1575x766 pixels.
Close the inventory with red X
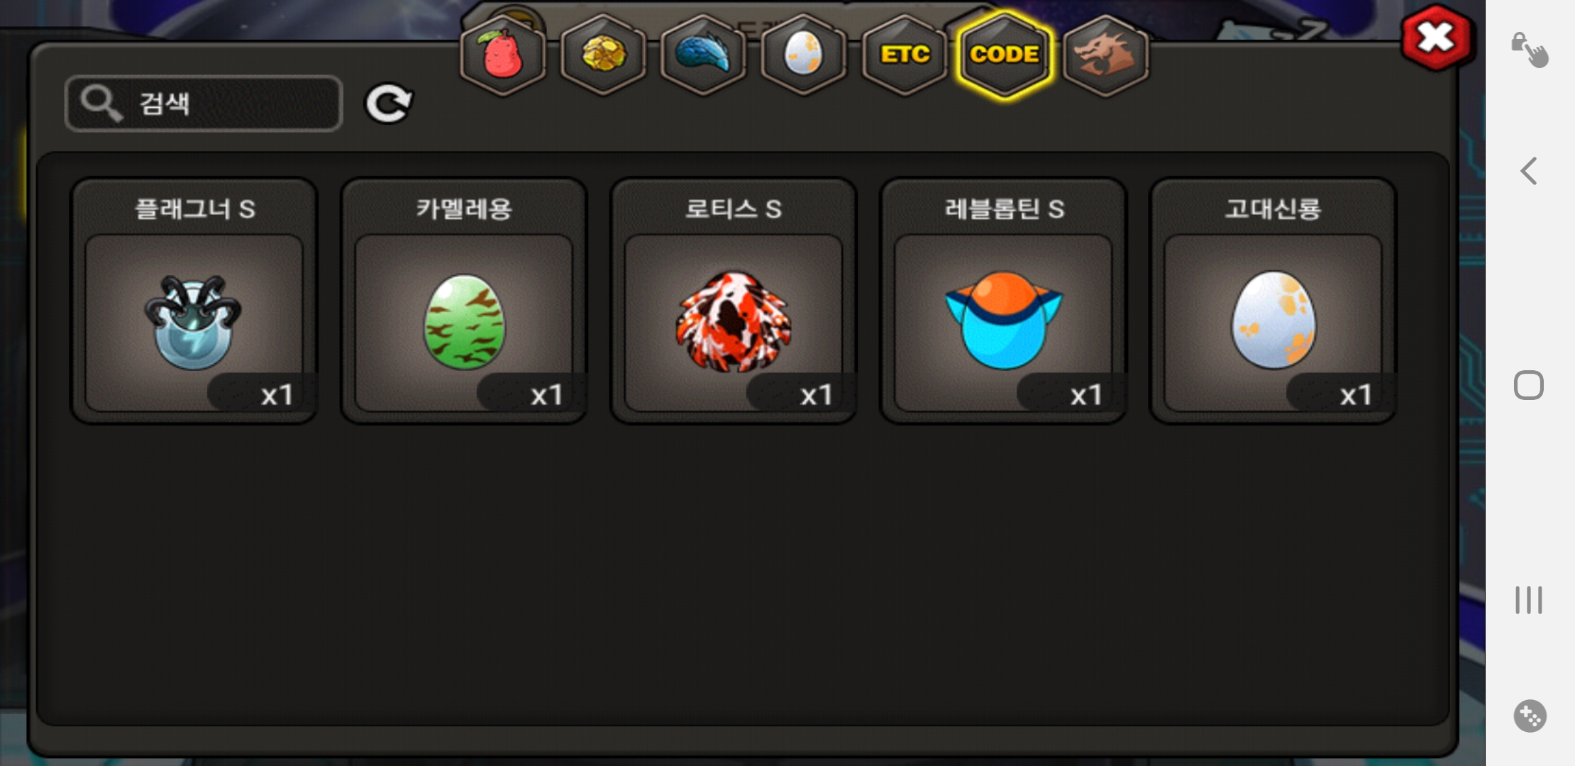coord(1437,38)
